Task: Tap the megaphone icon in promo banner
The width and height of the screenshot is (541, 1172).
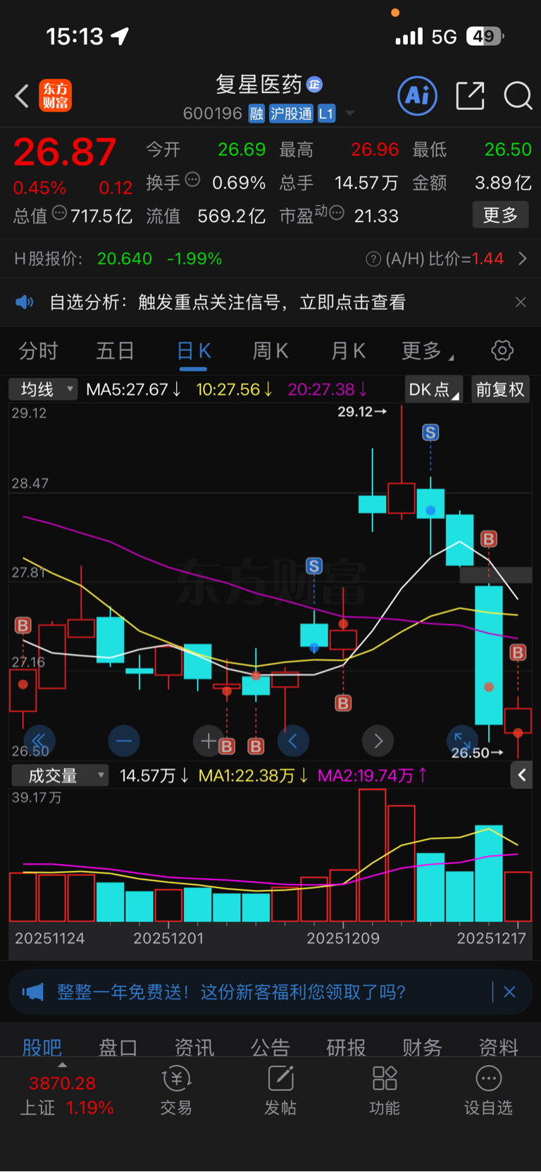Action: [32, 992]
